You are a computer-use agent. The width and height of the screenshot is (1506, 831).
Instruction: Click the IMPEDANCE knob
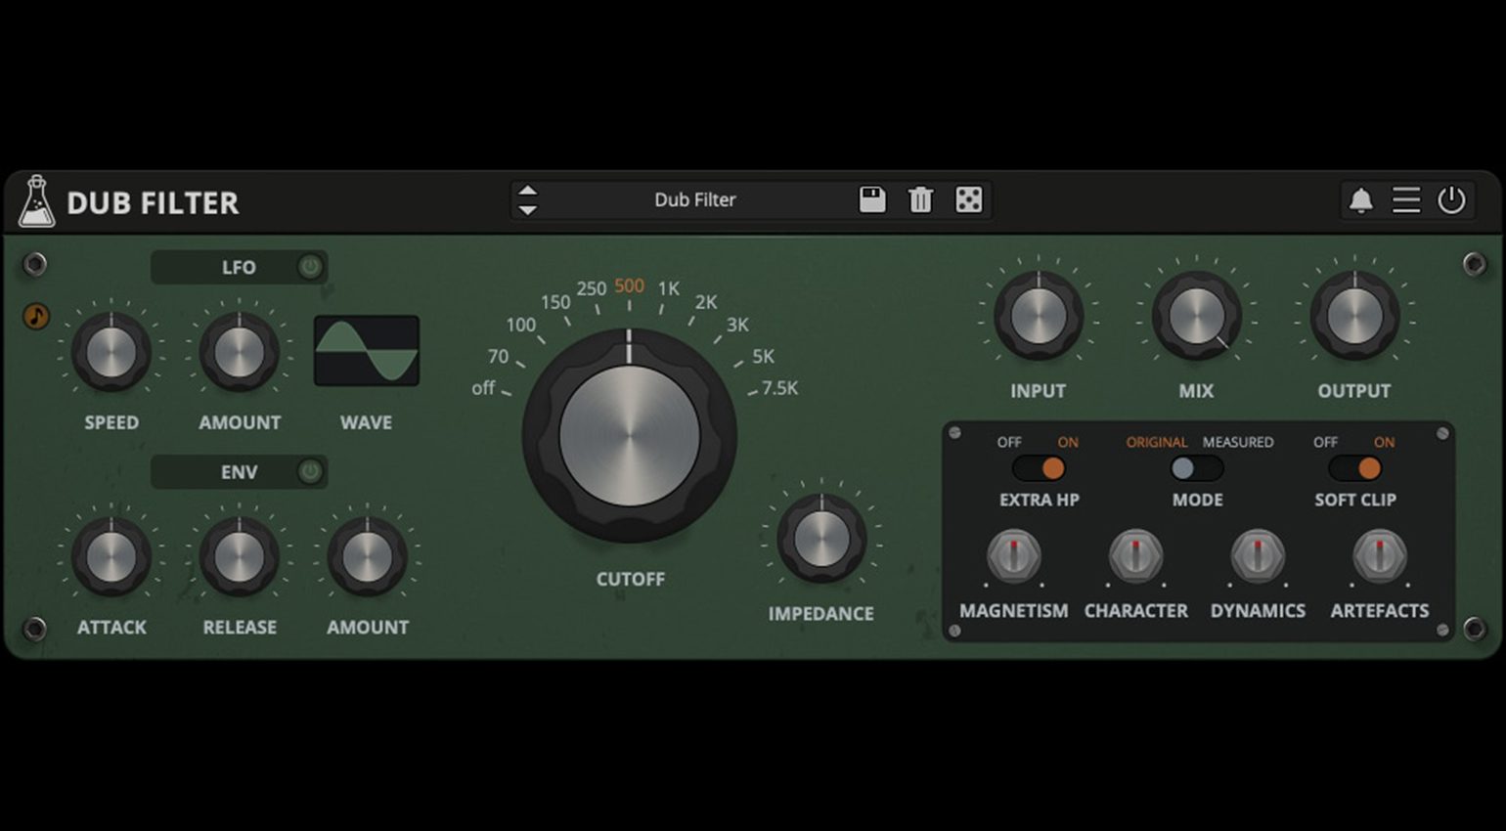(x=821, y=539)
